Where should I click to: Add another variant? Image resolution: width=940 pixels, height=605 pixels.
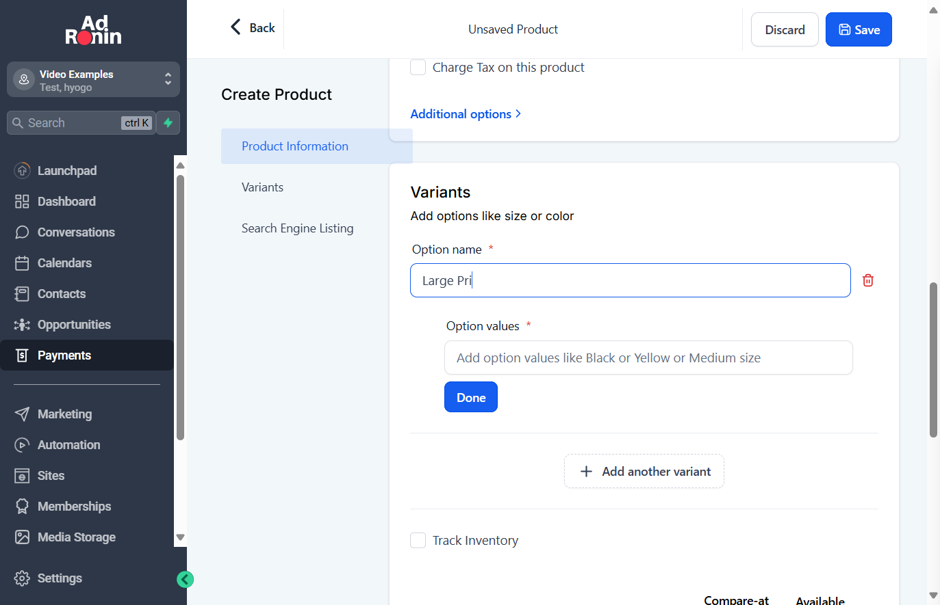coord(644,472)
